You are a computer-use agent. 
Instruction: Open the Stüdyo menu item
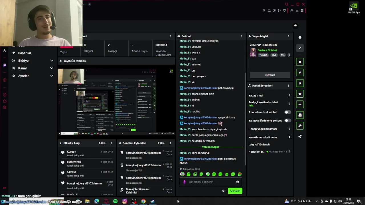(23, 61)
